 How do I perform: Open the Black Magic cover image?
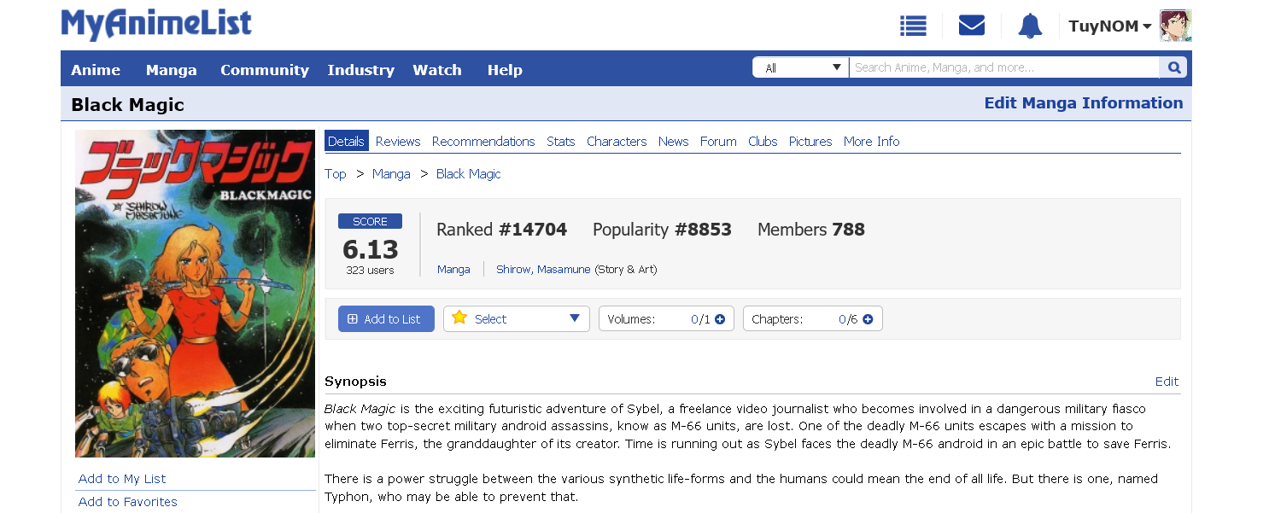tap(195, 294)
